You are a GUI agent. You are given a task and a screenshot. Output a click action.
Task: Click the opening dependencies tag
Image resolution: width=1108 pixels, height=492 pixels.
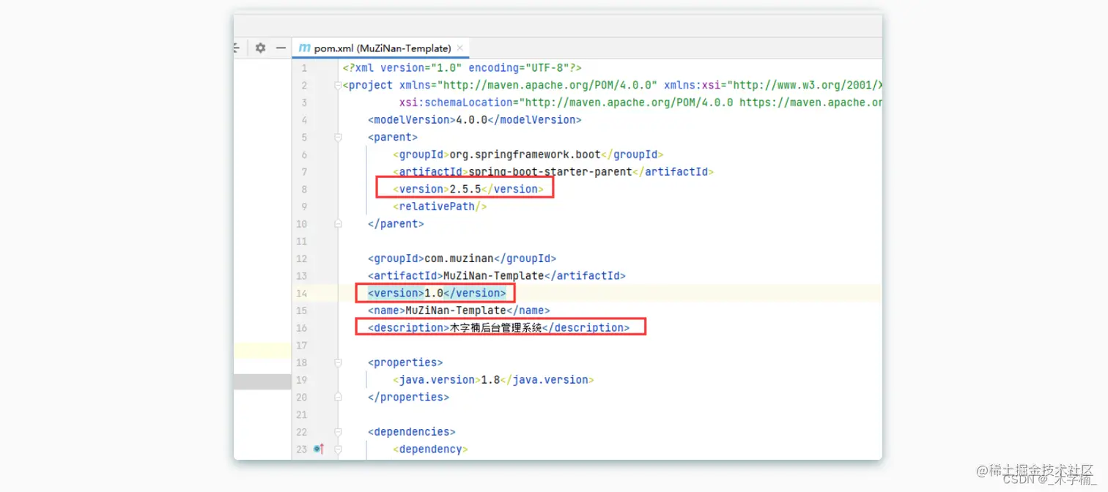tap(412, 432)
